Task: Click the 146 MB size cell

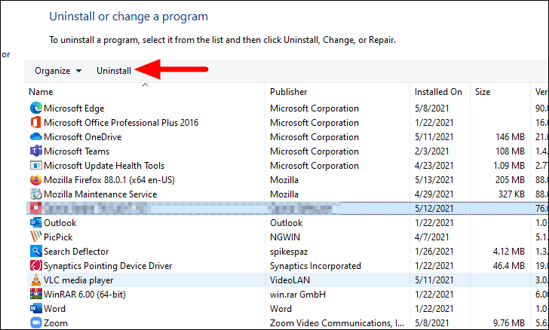Action: click(510, 137)
